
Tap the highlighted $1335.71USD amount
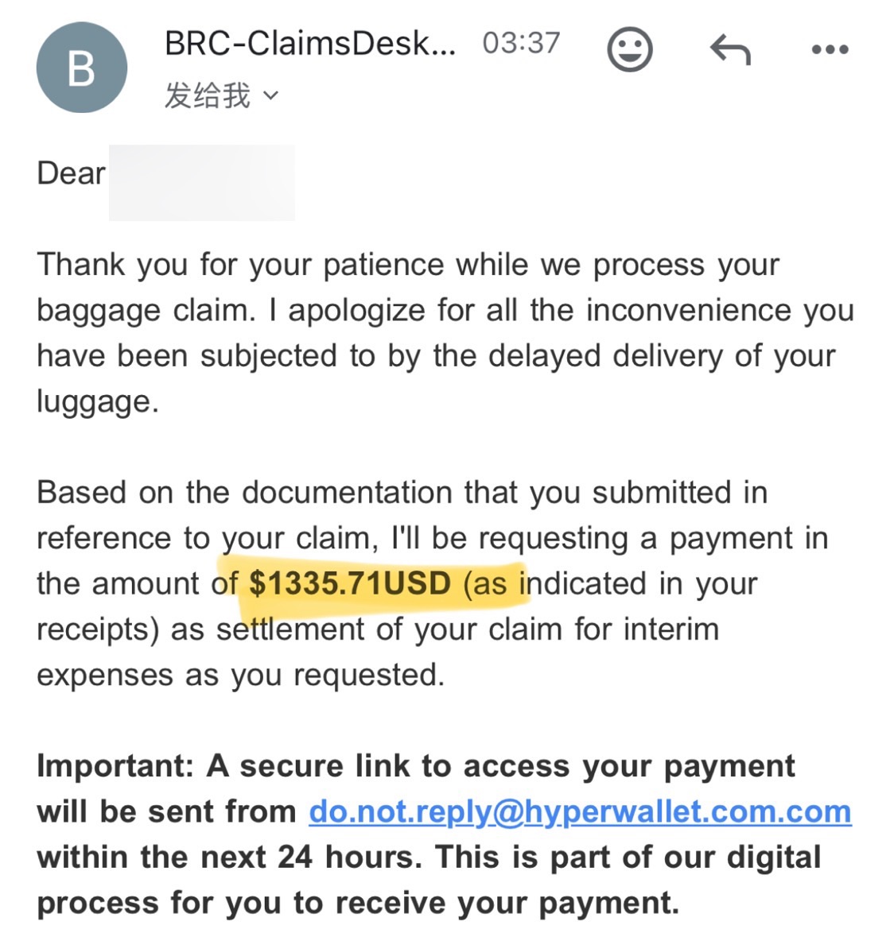(x=350, y=583)
